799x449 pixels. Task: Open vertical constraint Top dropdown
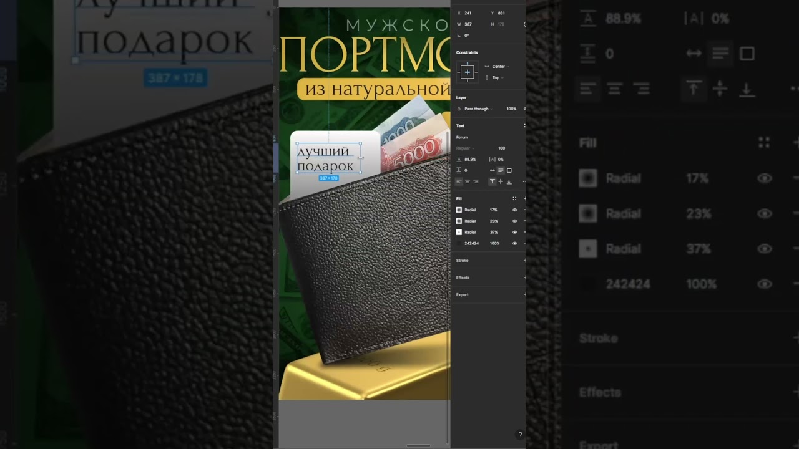[495, 78]
